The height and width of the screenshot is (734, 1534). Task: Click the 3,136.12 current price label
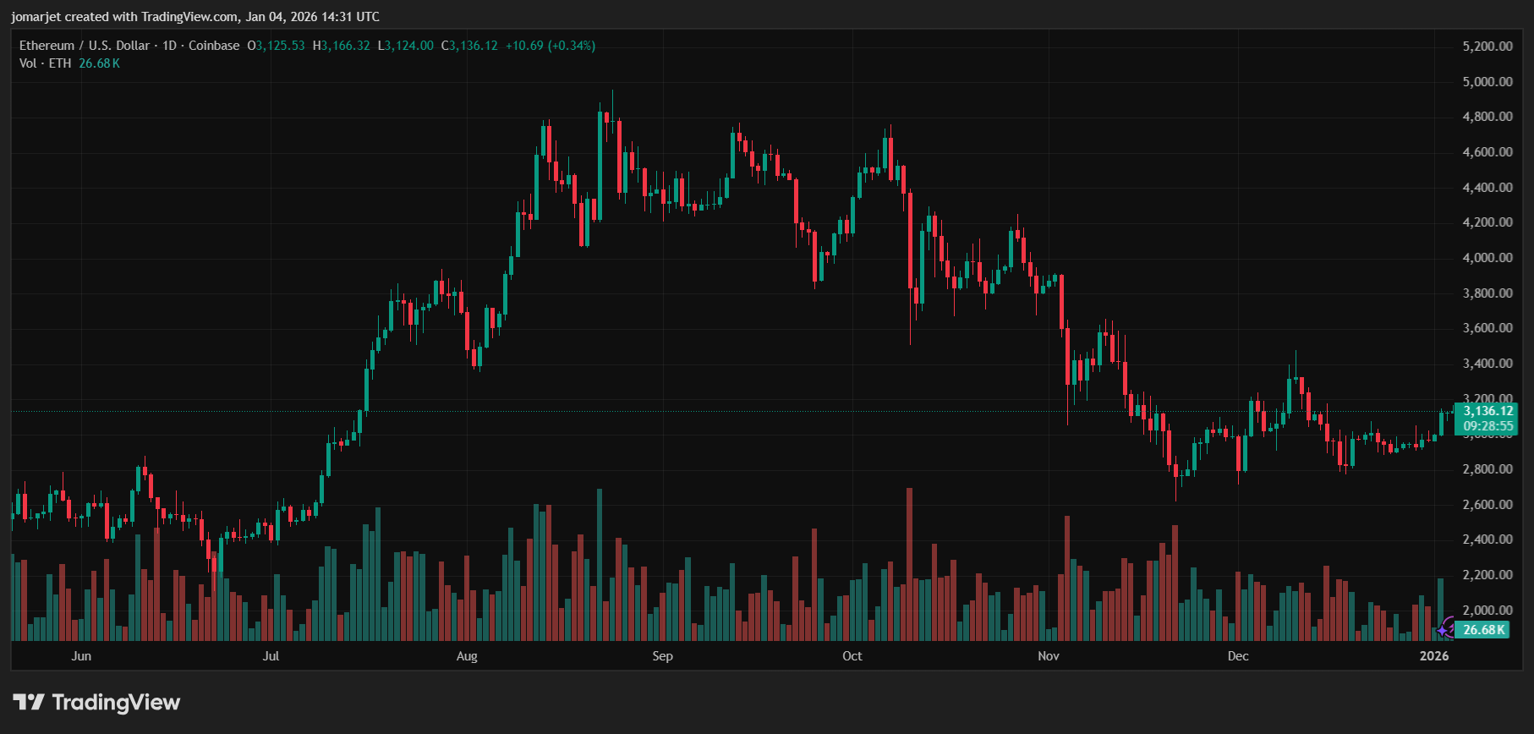coord(1488,411)
